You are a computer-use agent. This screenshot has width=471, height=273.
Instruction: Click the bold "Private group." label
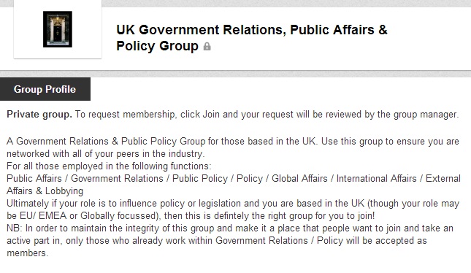pyautogui.click(x=39, y=115)
